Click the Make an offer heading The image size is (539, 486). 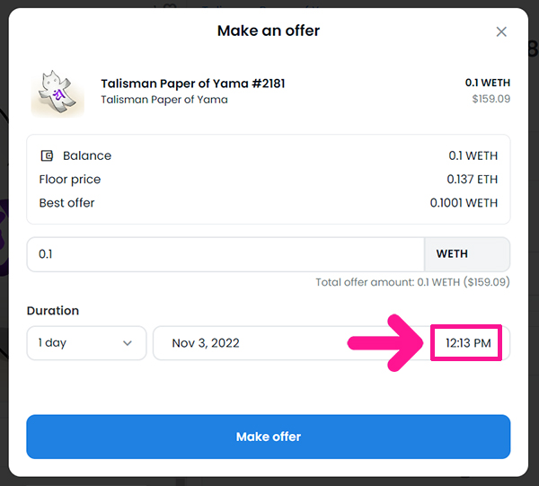point(269,31)
